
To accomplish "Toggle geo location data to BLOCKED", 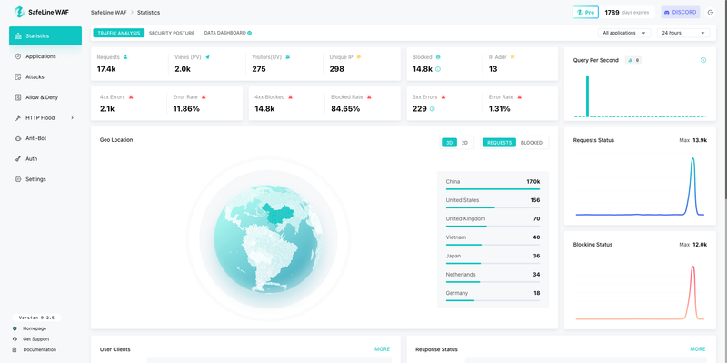I will tap(532, 143).
